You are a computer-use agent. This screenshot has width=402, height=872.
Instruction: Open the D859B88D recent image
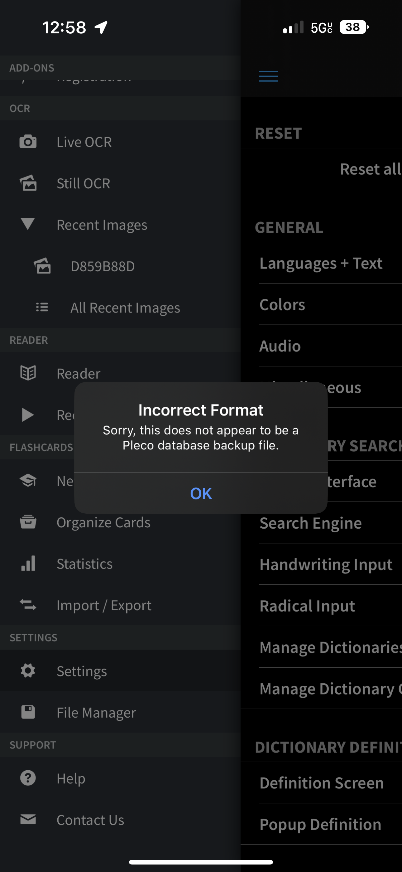103,266
